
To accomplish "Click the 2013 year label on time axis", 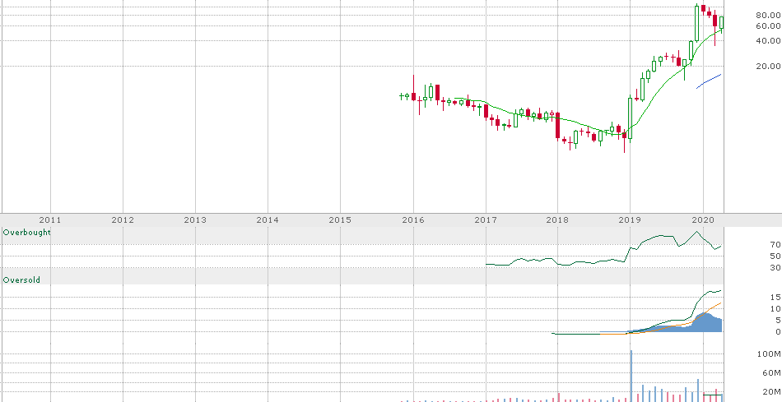I will (x=195, y=219).
